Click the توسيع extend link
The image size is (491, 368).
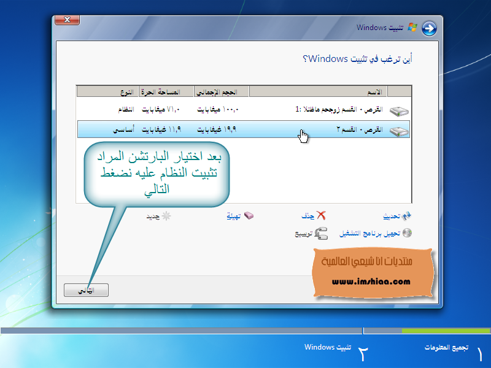304,234
